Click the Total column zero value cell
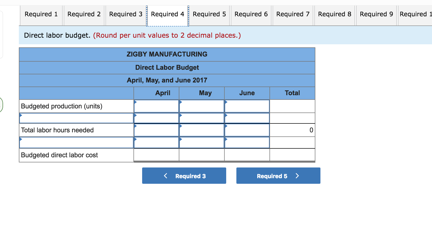Screen dimensions: 432x225 click(292, 130)
